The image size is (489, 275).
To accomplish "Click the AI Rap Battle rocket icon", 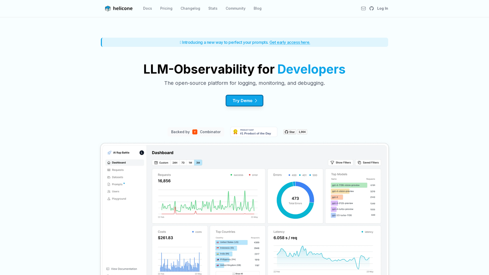I will tap(109, 153).
